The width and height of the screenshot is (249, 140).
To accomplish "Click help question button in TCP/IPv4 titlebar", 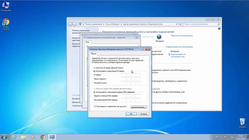I will click(142, 49).
